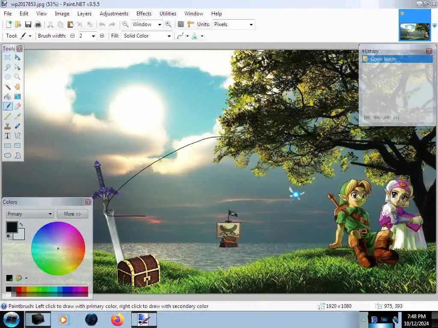This screenshot has width=438, height=328.
Task: Toggle the rulers icon
Action: coord(190,24)
